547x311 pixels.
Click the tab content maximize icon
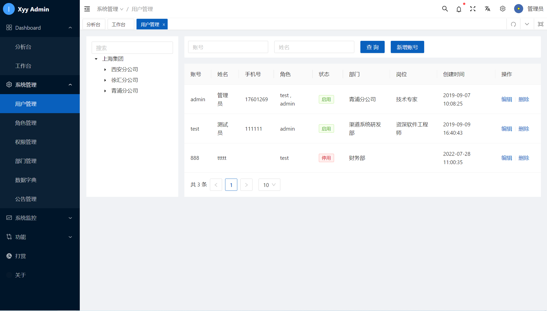(x=540, y=24)
